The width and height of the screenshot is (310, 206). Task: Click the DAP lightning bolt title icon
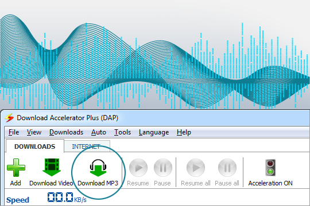click(9, 118)
